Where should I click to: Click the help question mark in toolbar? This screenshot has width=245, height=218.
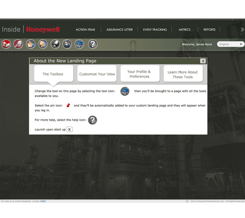click(x=93, y=44)
